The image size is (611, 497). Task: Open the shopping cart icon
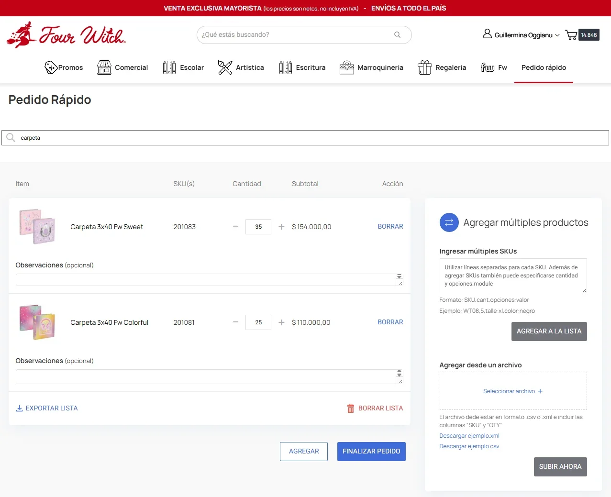tap(571, 35)
